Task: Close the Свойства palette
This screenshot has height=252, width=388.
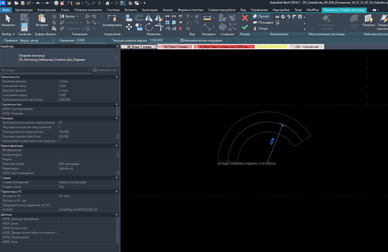Action: point(118,47)
